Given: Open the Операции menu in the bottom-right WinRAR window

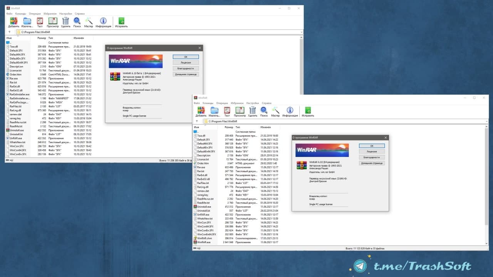Looking at the screenshot, I should click(x=222, y=103).
